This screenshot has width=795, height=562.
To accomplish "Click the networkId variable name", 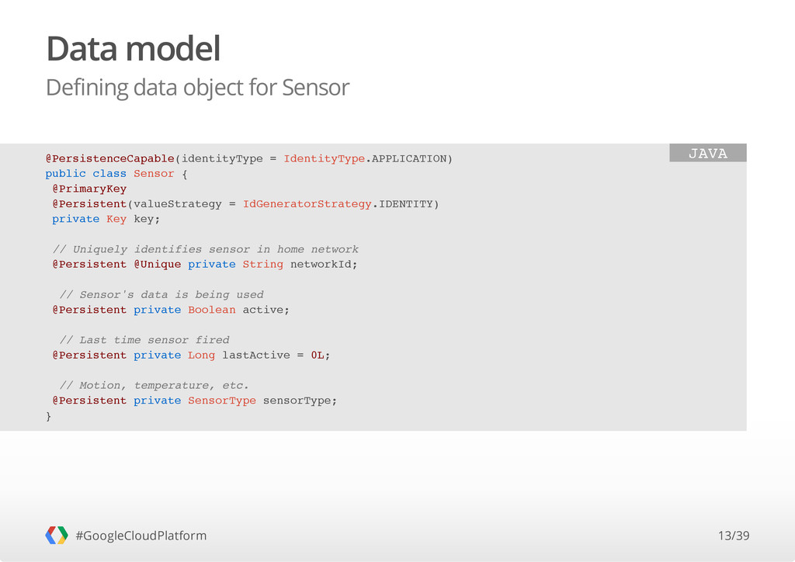I will click(324, 264).
